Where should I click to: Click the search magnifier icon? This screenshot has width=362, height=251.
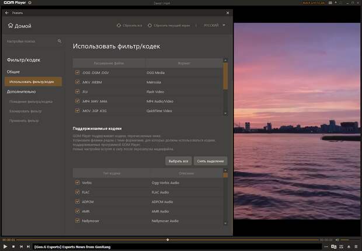tap(59, 41)
